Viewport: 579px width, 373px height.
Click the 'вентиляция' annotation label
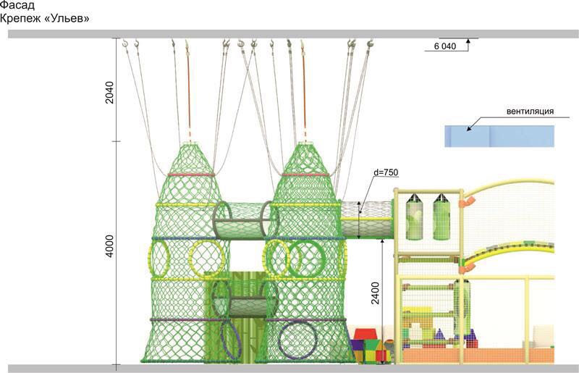coord(530,112)
